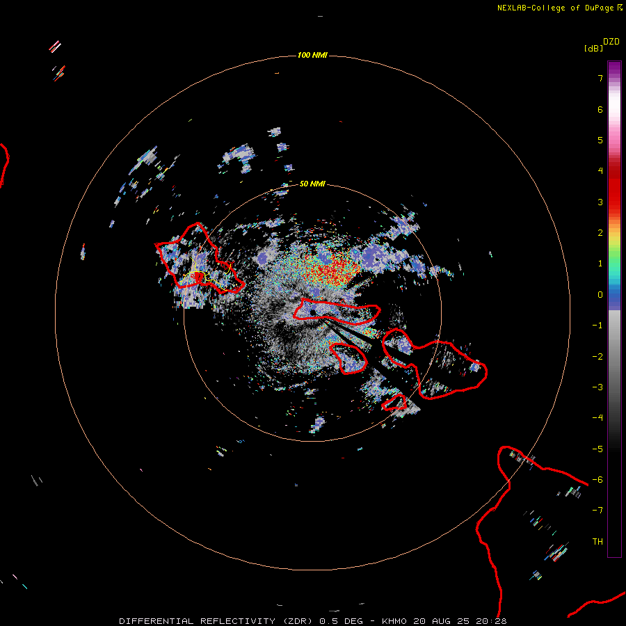Image resolution: width=626 pixels, height=626 pixels.
Task: Click the 3 value on color scale
Action: pyautogui.click(x=600, y=202)
